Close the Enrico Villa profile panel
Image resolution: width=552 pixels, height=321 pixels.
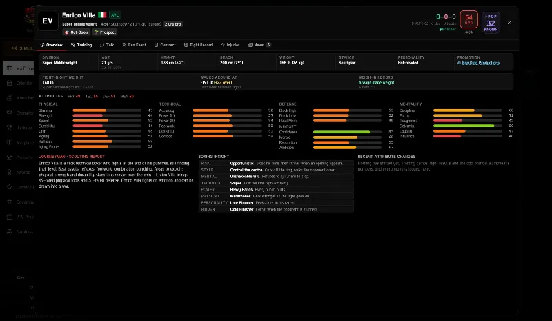click(x=509, y=23)
